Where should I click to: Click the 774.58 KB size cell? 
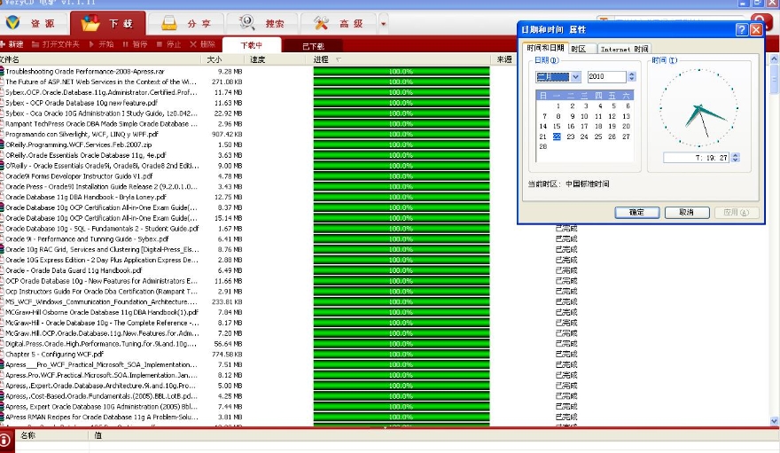pos(227,355)
